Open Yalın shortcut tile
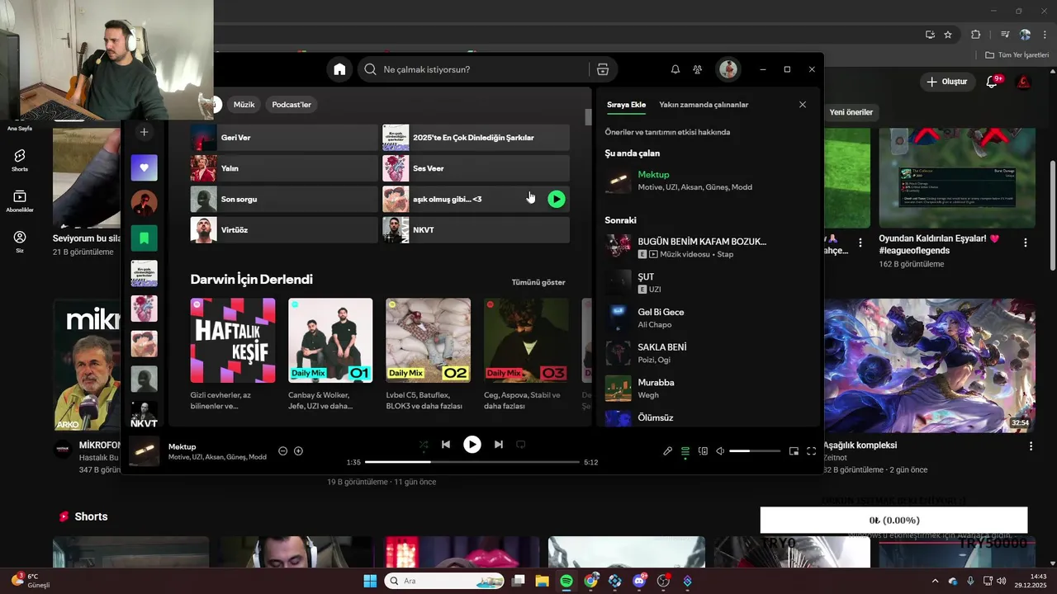This screenshot has width=1057, height=594. [284, 168]
